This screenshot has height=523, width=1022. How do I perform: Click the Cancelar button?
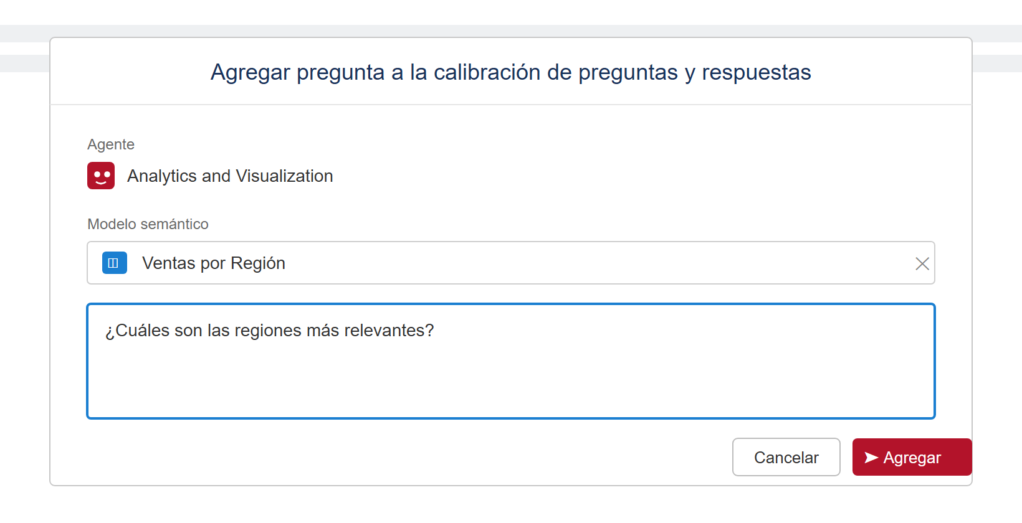point(786,457)
